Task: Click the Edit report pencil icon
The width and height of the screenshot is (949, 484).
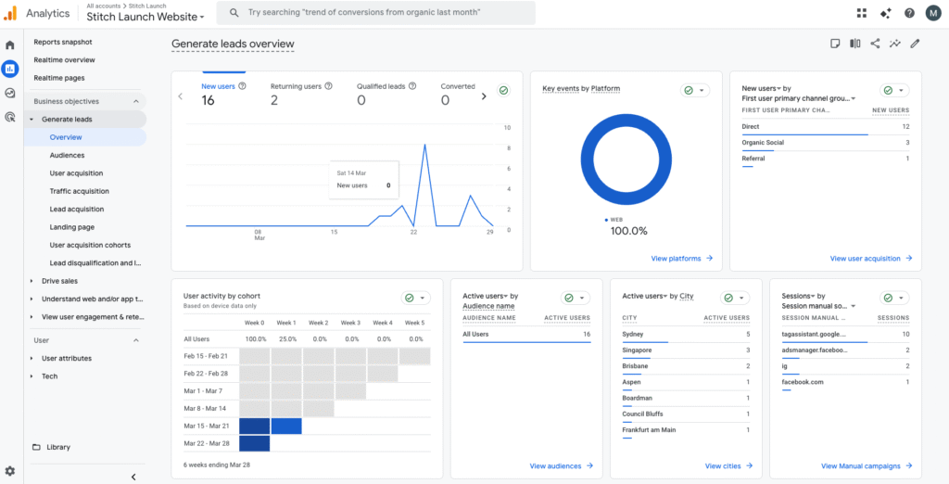Action: pos(915,44)
